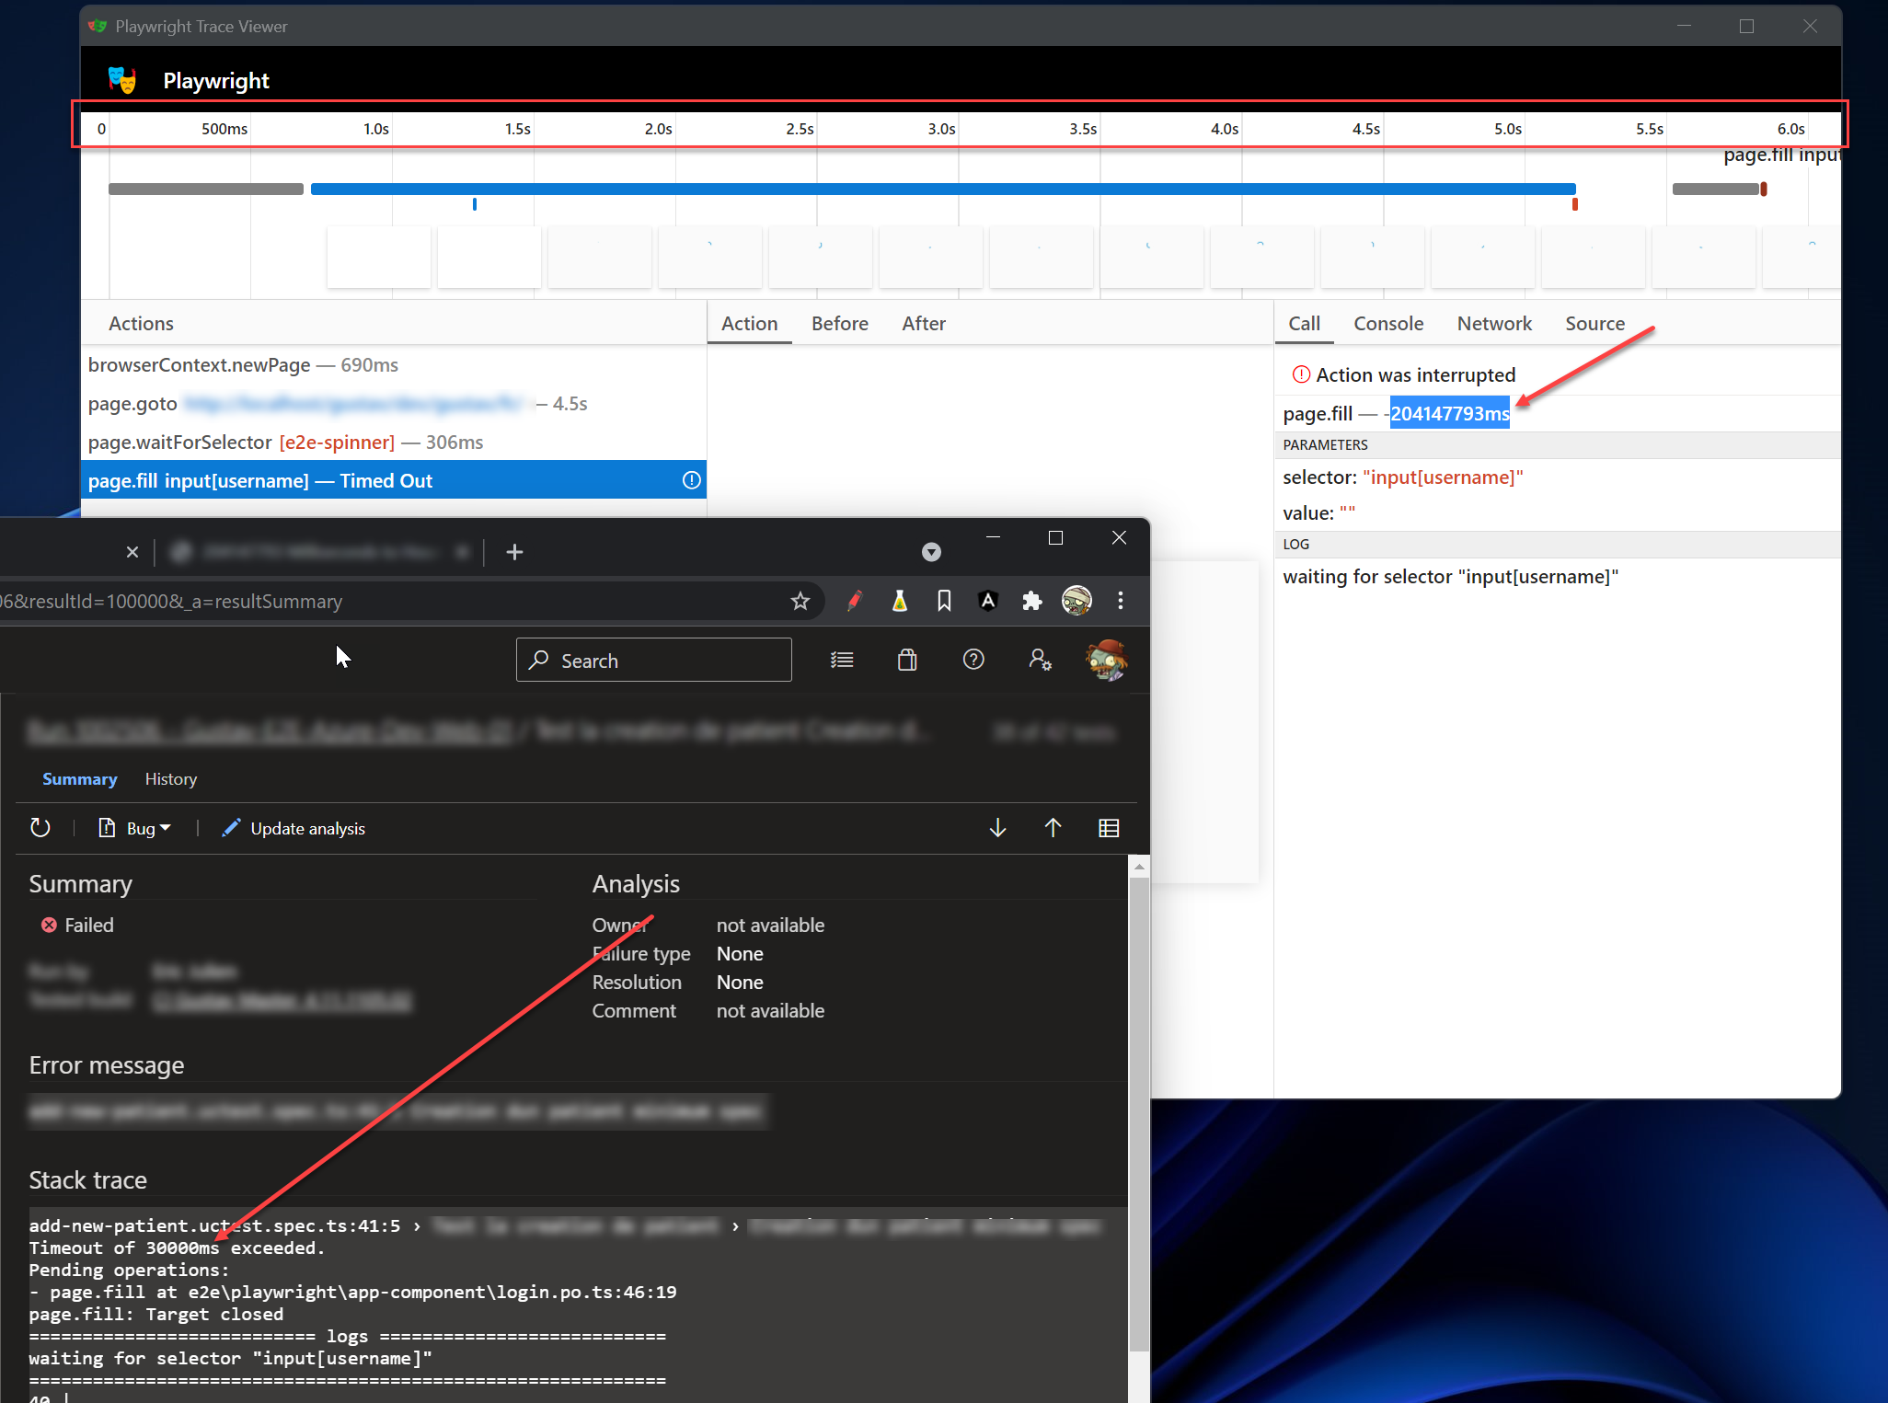Click the red pencil extension icon
The height and width of the screenshot is (1403, 1888).
854,601
